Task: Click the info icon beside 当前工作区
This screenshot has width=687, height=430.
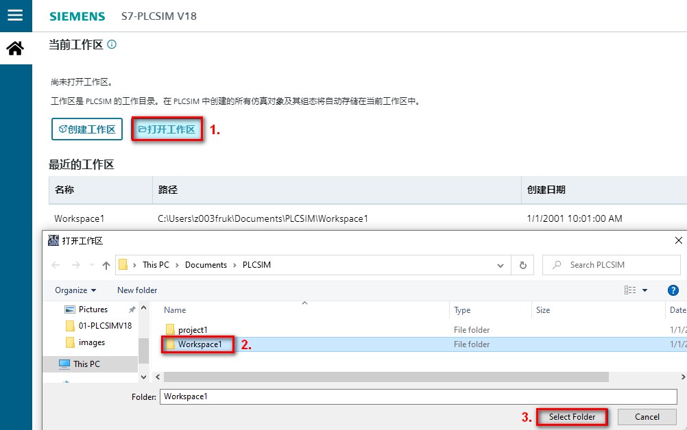Action: click(112, 45)
